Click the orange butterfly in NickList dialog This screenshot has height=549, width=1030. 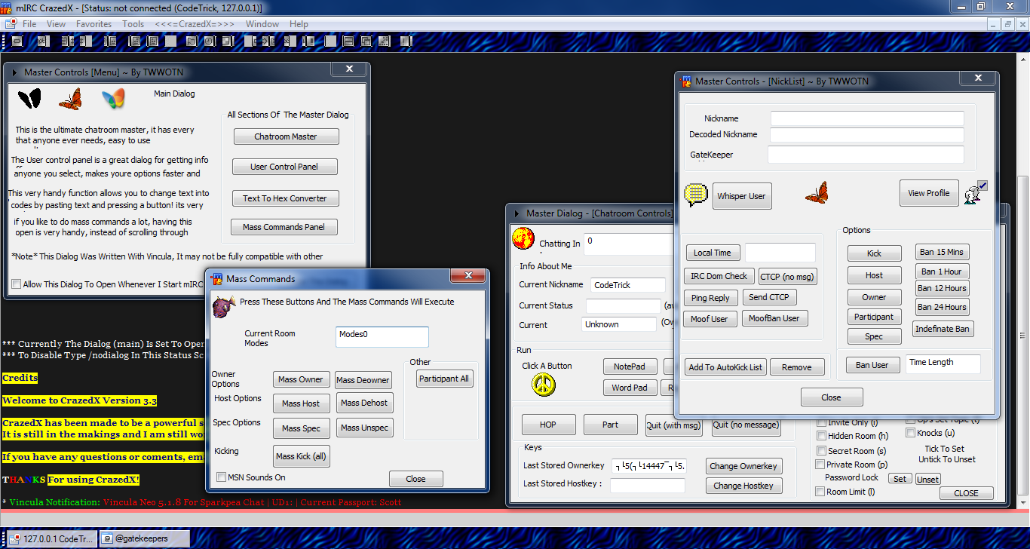pos(817,193)
